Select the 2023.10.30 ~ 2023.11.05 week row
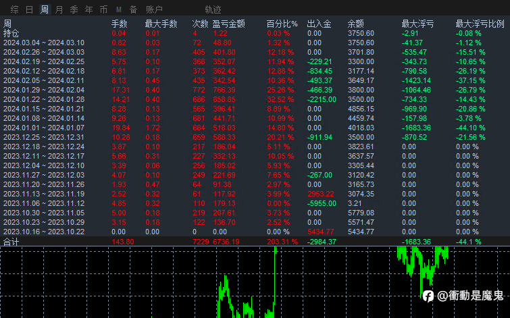Image resolution: width=510 pixels, height=318 pixels. [255, 213]
